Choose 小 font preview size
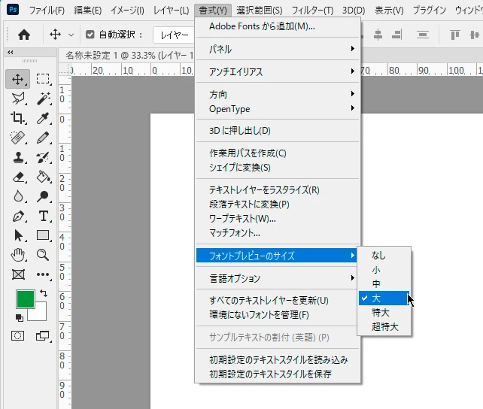Viewport: 483px width, 409px height. [384, 270]
